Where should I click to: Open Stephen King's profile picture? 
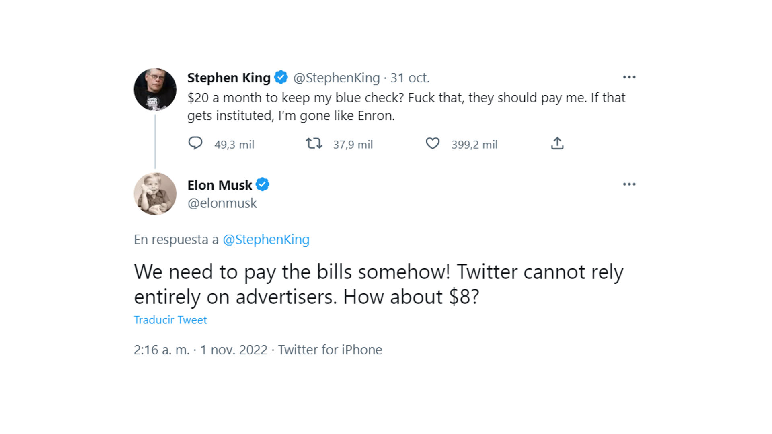tap(155, 90)
